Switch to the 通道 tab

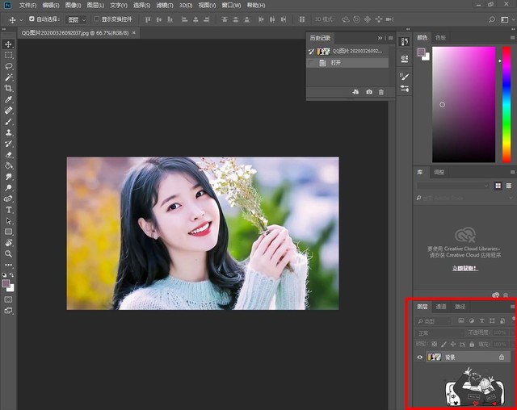(x=441, y=307)
